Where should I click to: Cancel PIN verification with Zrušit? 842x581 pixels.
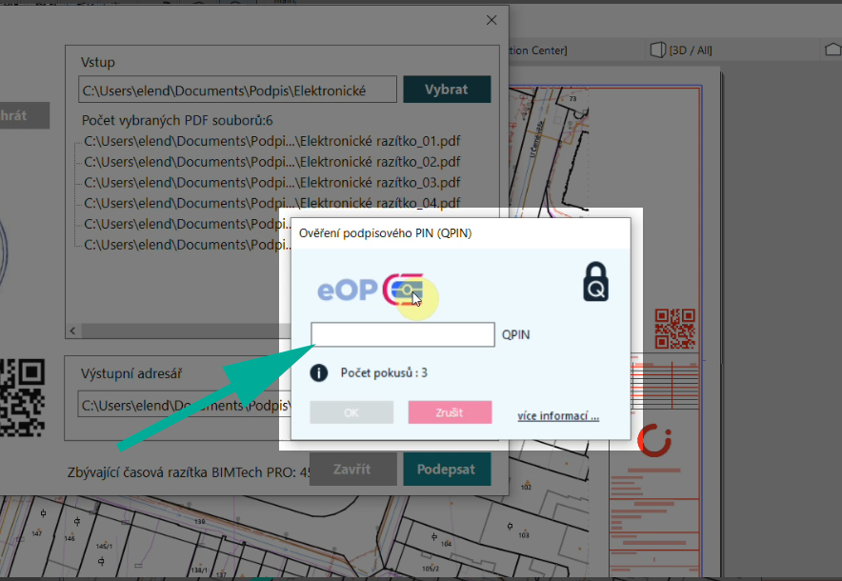coord(450,411)
